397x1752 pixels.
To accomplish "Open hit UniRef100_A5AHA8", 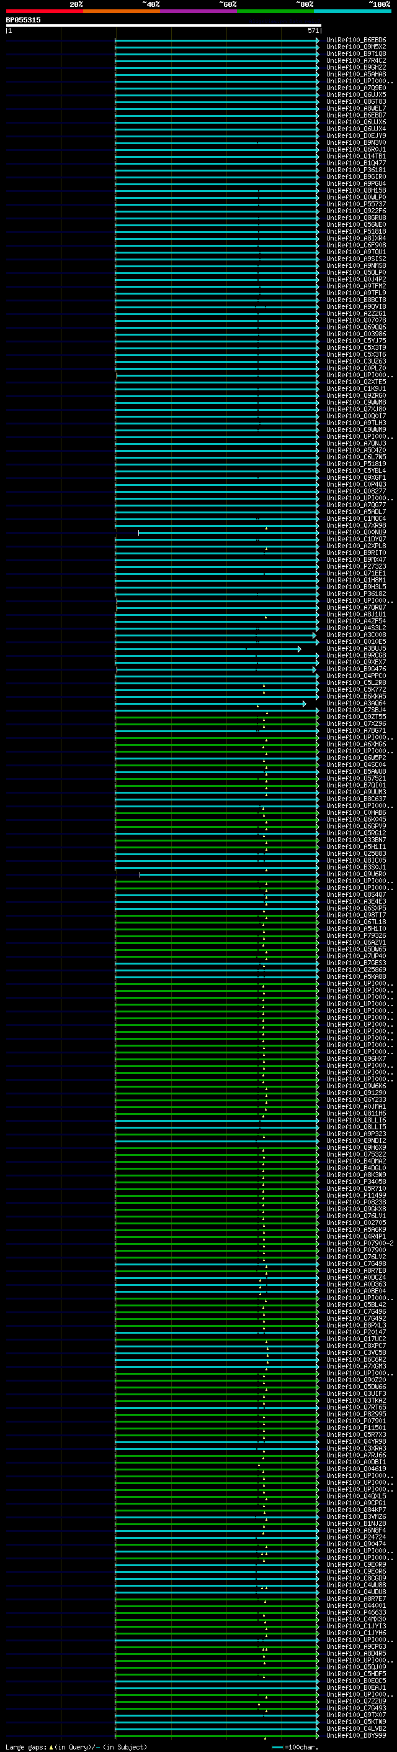I will pos(356,74).
